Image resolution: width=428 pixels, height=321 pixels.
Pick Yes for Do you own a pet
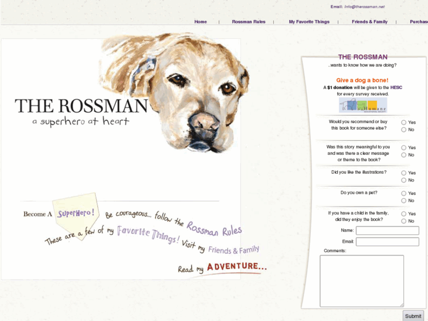(x=404, y=193)
